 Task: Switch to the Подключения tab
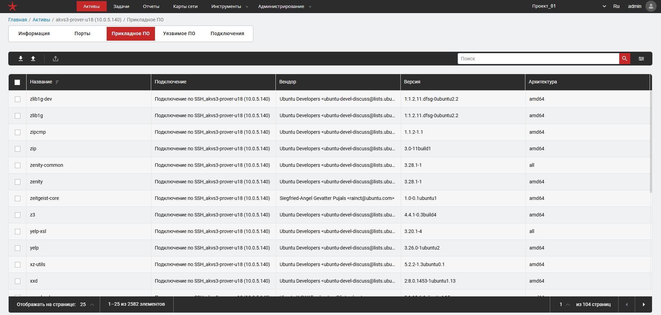(x=227, y=34)
